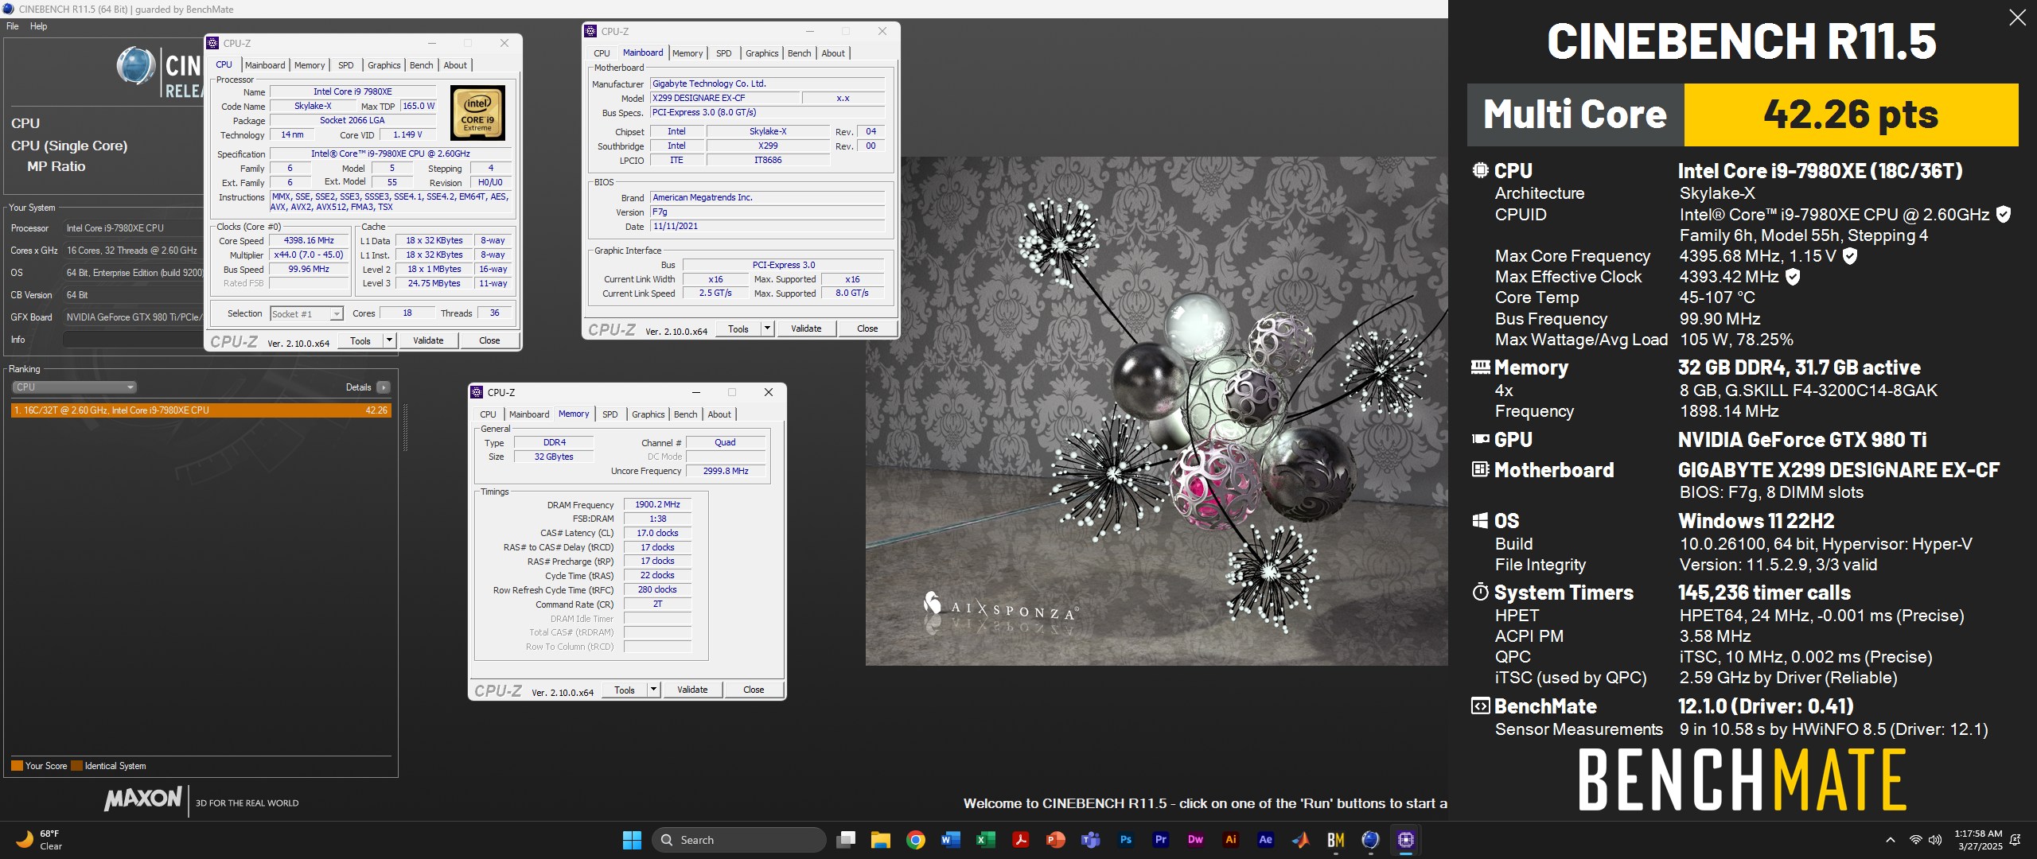This screenshot has height=859, width=2037.
Task: Open Graphics tab in Mainboard CPU-Z window
Action: [x=762, y=53]
